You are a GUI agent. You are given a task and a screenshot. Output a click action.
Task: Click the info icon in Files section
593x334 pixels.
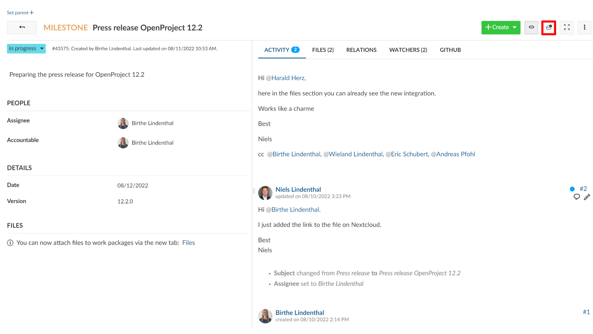(10, 243)
